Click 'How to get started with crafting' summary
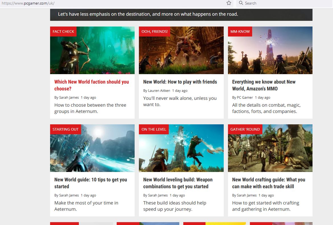333x225 pixels. click(266, 206)
